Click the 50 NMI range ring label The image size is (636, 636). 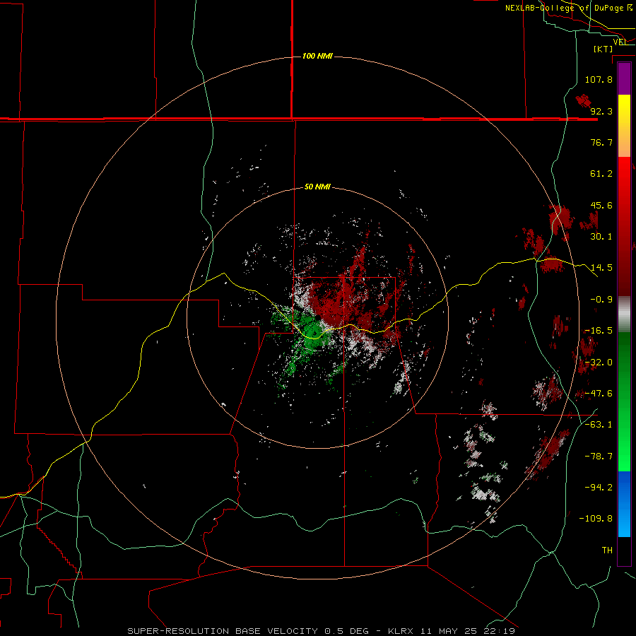(317, 187)
